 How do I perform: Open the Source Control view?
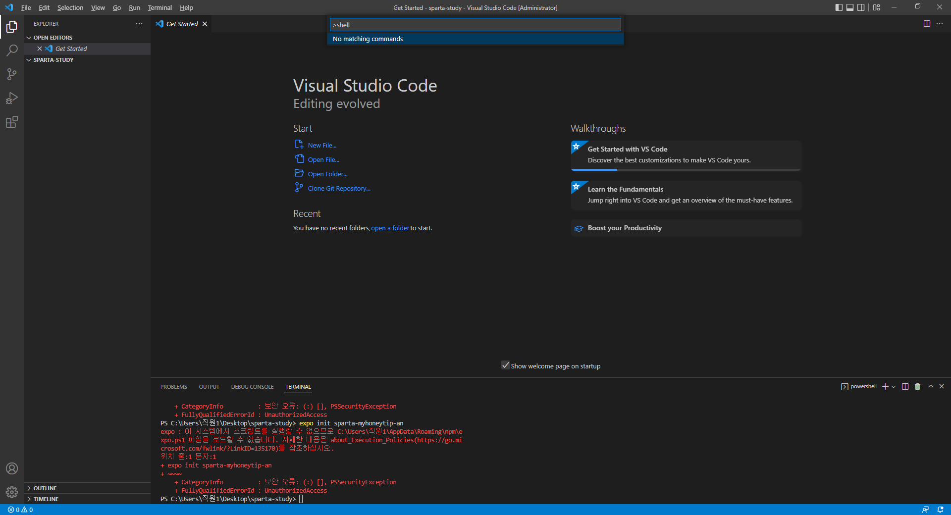pos(12,74)
